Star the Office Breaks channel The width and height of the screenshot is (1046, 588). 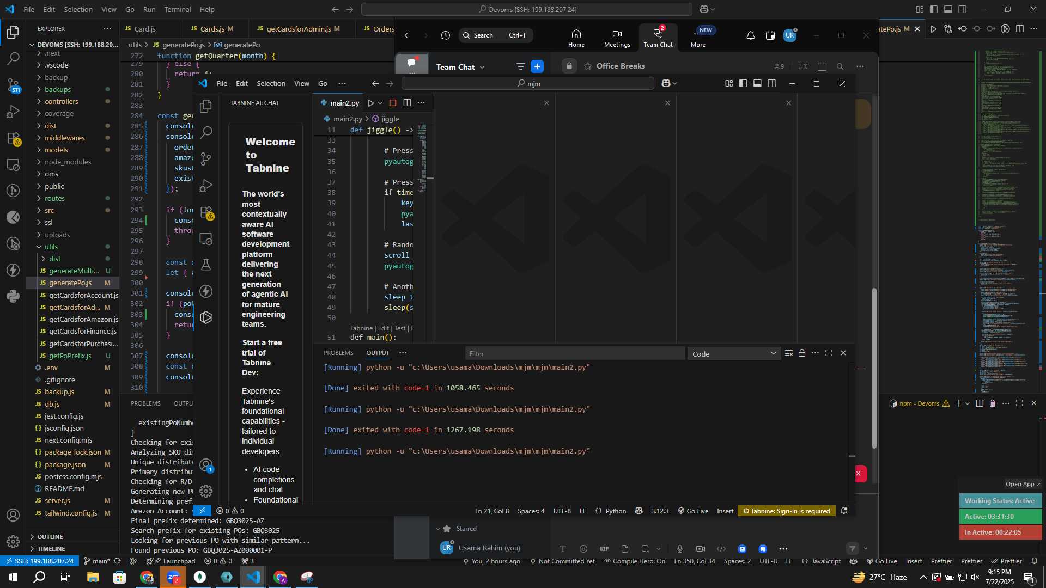(x=588, y=66)
